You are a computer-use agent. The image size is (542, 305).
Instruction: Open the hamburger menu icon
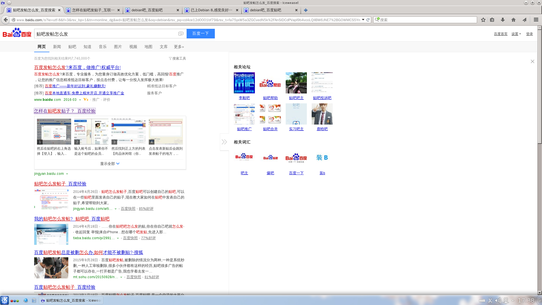536,20
